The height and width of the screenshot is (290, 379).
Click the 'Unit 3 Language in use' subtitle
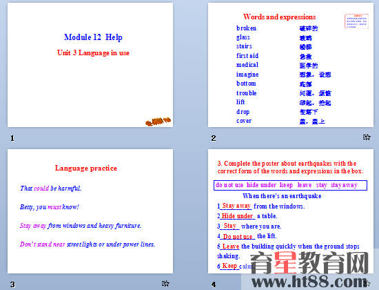point(93,52)
